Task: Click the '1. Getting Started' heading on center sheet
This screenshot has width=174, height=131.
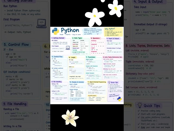Action: pos(58,38)
